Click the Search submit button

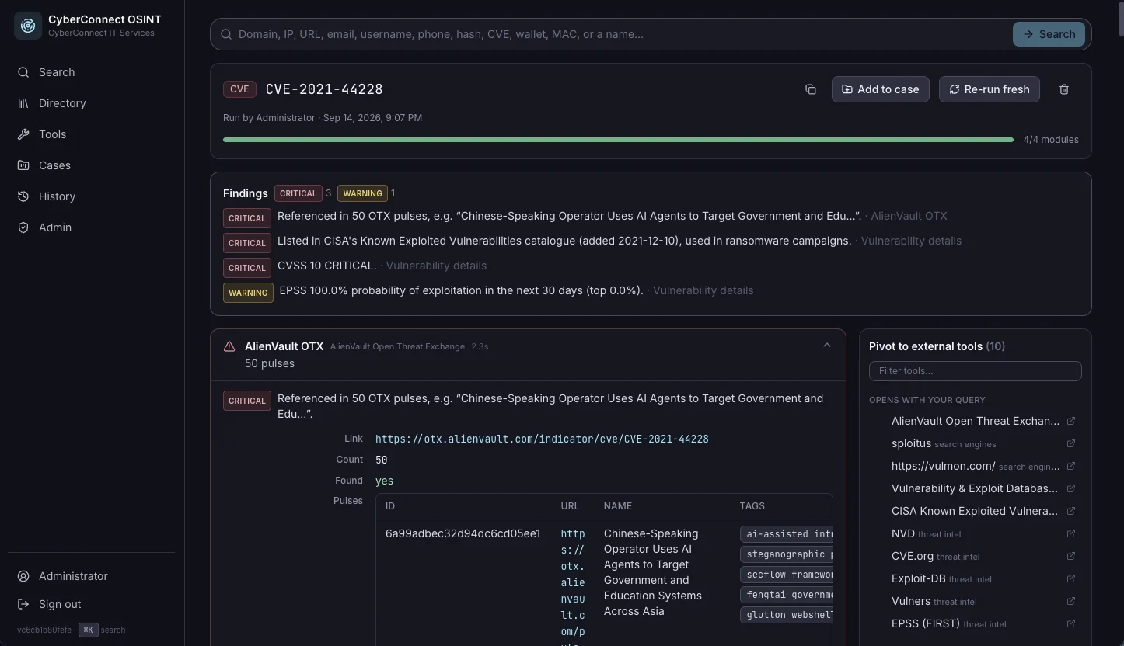click(x=1049, y=34)
